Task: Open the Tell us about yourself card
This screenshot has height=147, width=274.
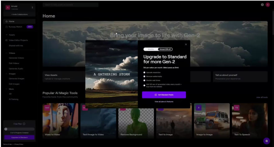Action: tap(240, 77)
